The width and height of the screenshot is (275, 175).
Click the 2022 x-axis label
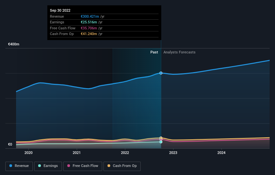click(125, 153)
